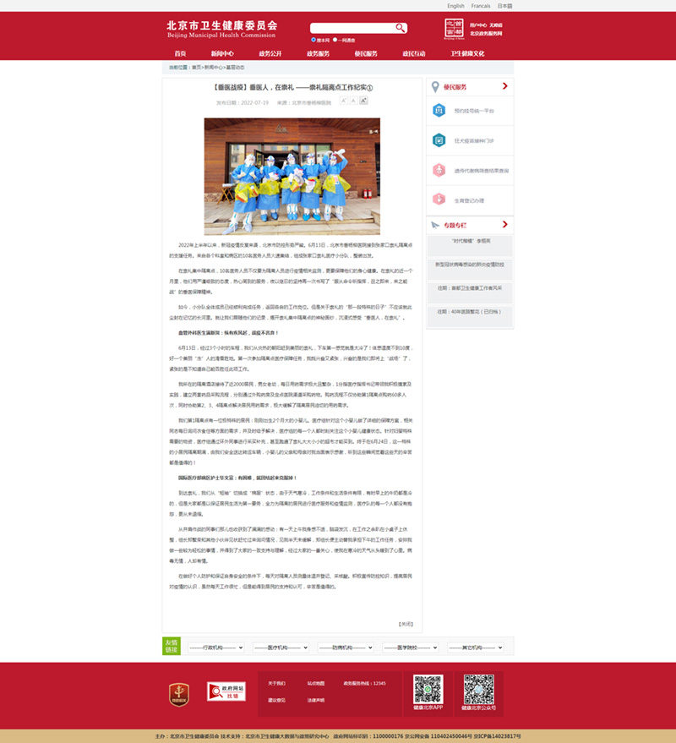
Task: Click the 党政机关 shield emblem in footer
Action: pos(177,694)
